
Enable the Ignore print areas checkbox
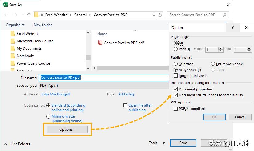176,76
